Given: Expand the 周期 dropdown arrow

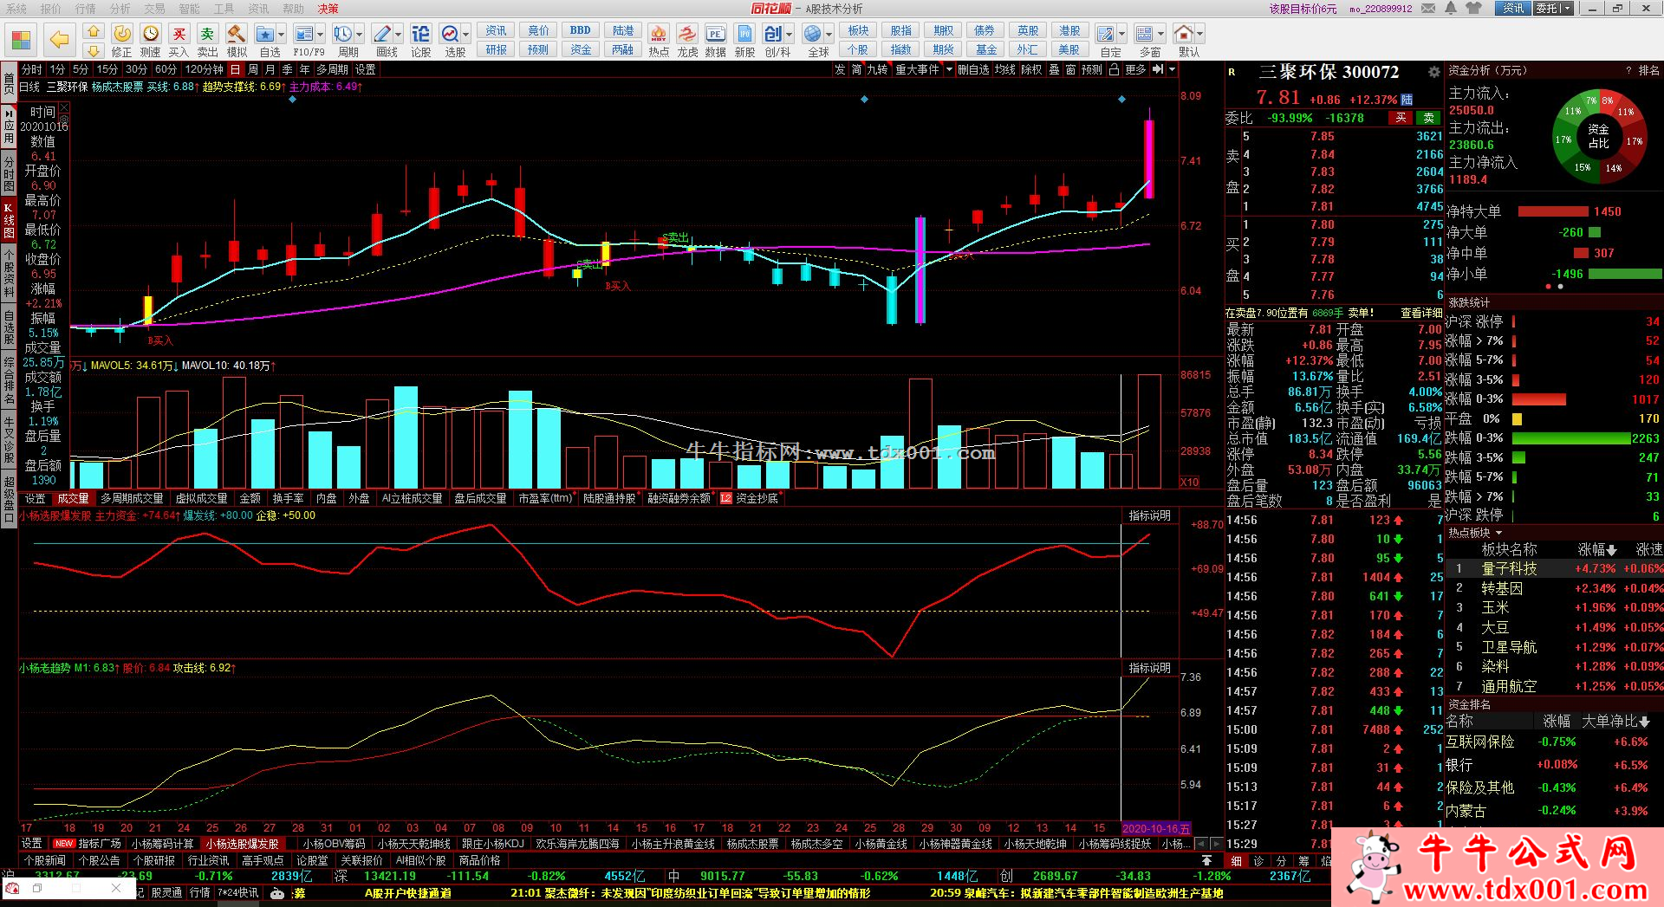Looking at the screenshot, I should 360,35.
